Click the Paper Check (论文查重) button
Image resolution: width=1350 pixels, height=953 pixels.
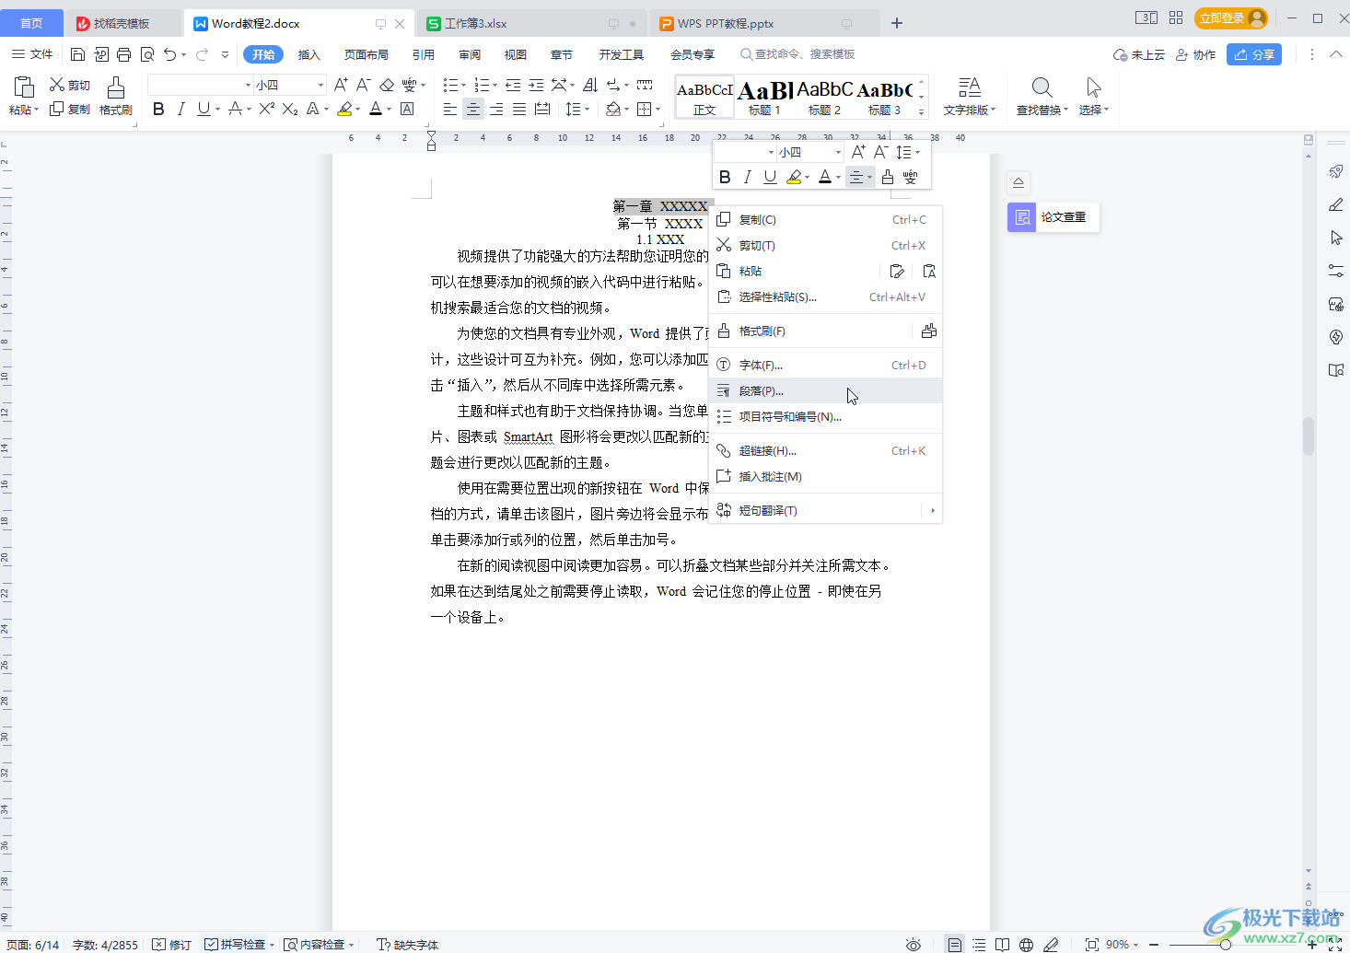(1053, 217)
